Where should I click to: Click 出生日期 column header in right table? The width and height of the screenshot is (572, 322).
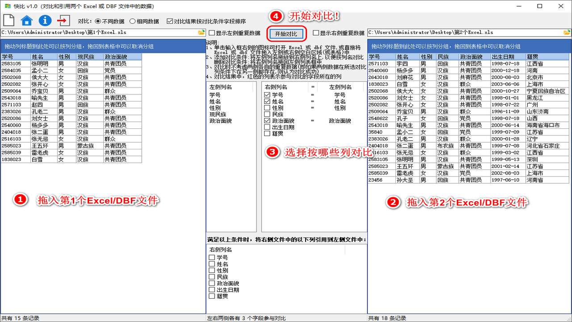(x=508, y=57)
